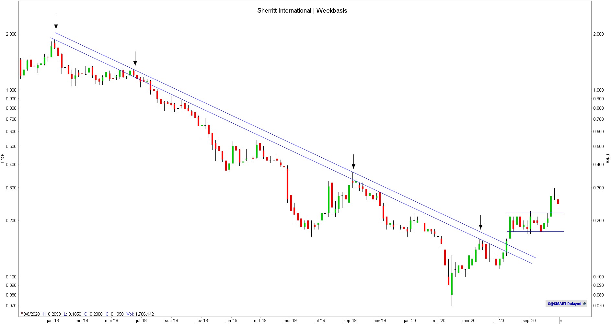611x325 pixels.
Task: Click the S@SMART Delayed label
Action: pos(564,304)
